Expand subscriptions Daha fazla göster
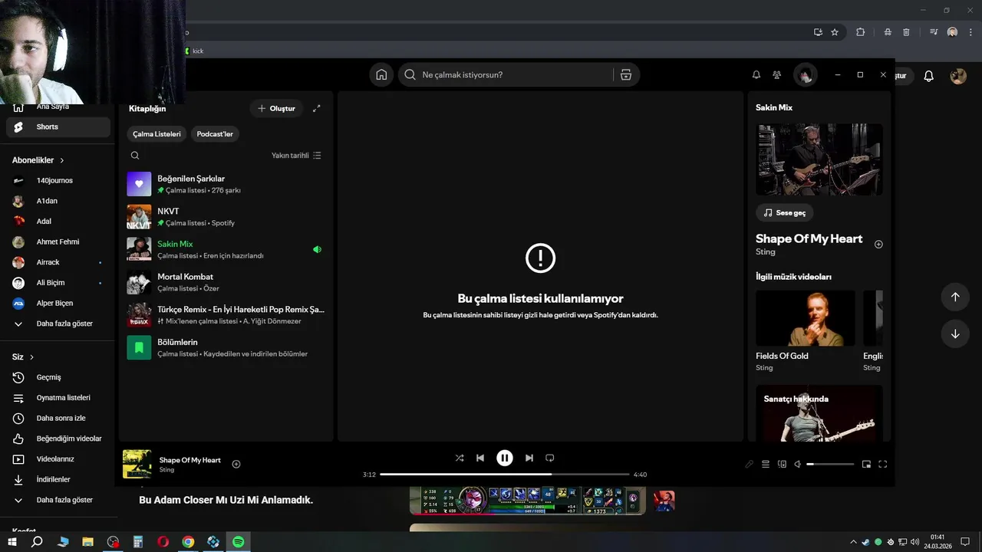The image size is (982, 552). (x=58, y=324)
